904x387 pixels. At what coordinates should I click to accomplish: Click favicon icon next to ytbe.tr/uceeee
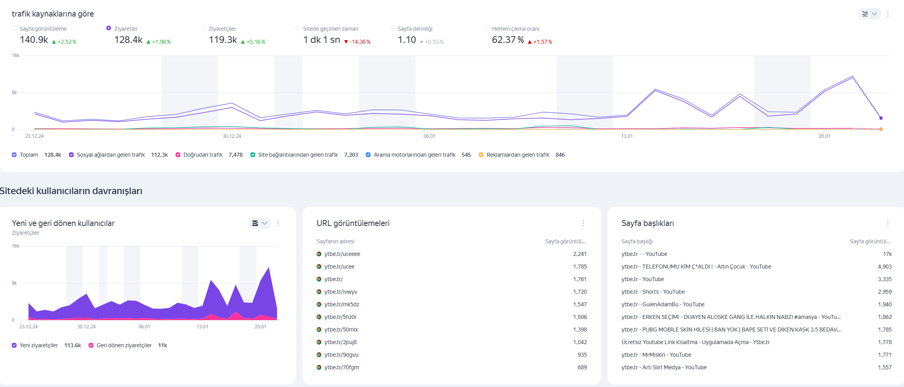pos(319,254)
